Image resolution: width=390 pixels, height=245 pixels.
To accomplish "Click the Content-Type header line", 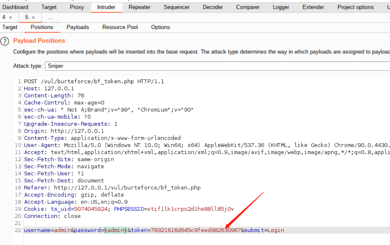I will coord(102,138).
